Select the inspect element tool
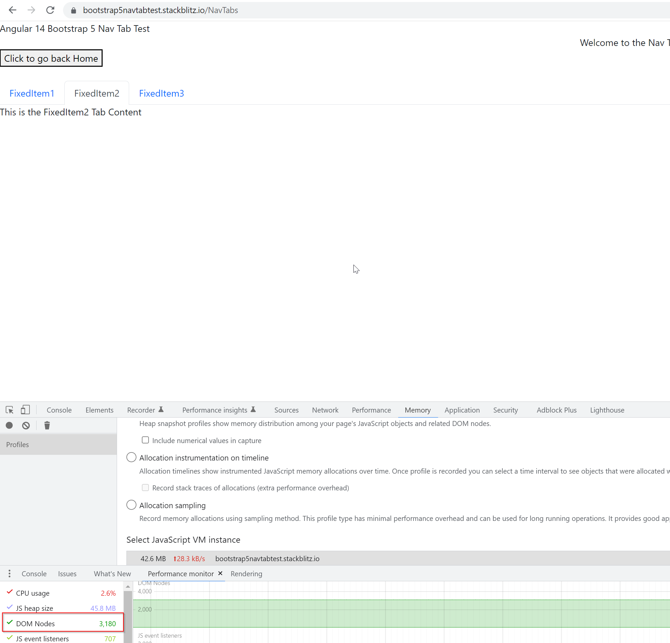The height and width of the screenshot is (643, 670). pyautogui.click(x=9, y=410)
